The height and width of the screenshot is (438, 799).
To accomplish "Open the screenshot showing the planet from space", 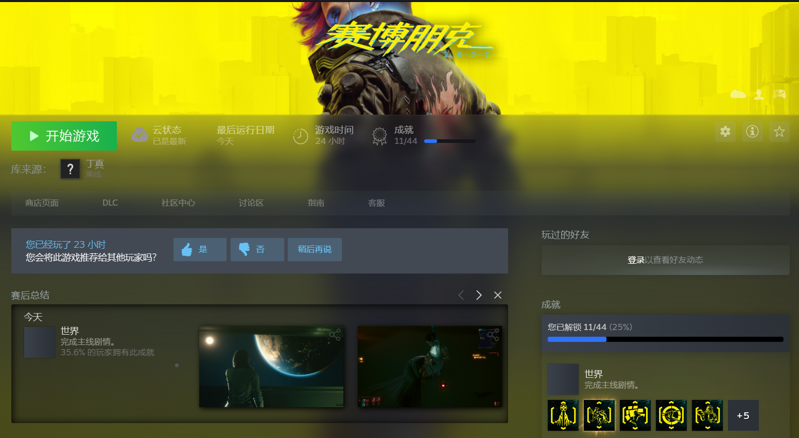I will click(271, 367).
